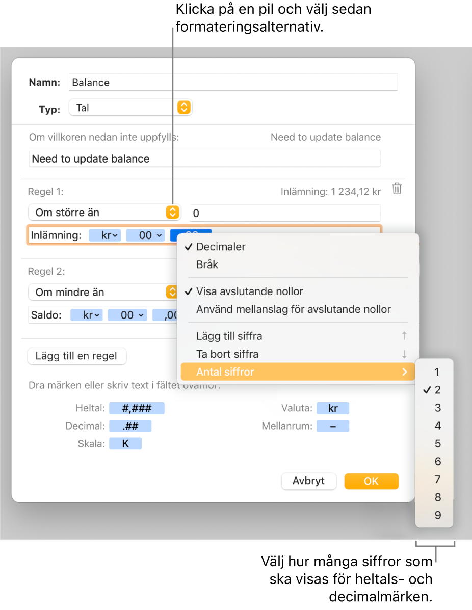Open the 'Om mindre än' condition popup

click(x=103, y=292)
